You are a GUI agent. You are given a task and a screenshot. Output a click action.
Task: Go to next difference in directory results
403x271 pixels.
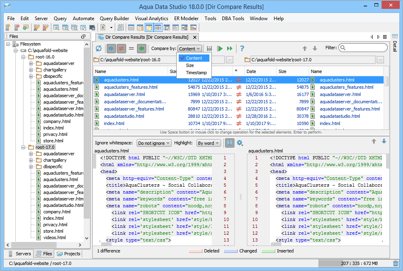click(x=315, y=48)
